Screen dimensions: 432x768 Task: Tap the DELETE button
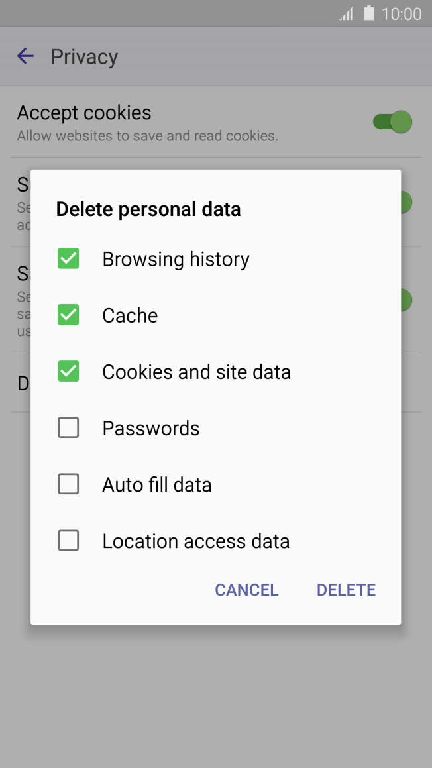(x=346, y=590)
